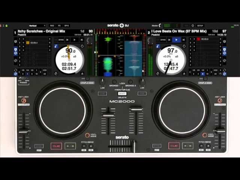
Task: Click deck 1 censor icon below platter
Action: [56, 73]
